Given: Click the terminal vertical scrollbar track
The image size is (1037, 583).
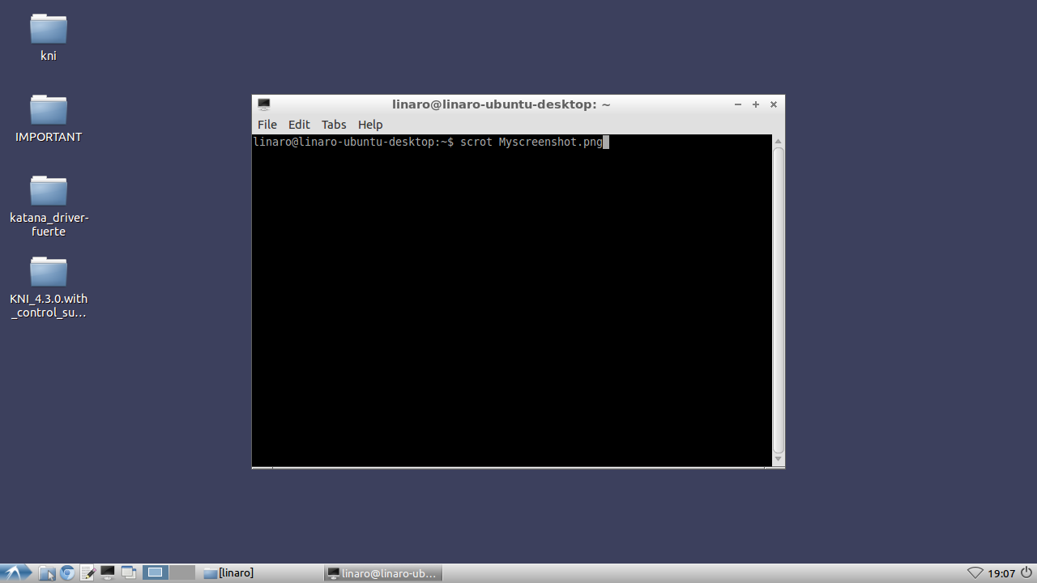Looking at the screenshot, I should point(779,300).
